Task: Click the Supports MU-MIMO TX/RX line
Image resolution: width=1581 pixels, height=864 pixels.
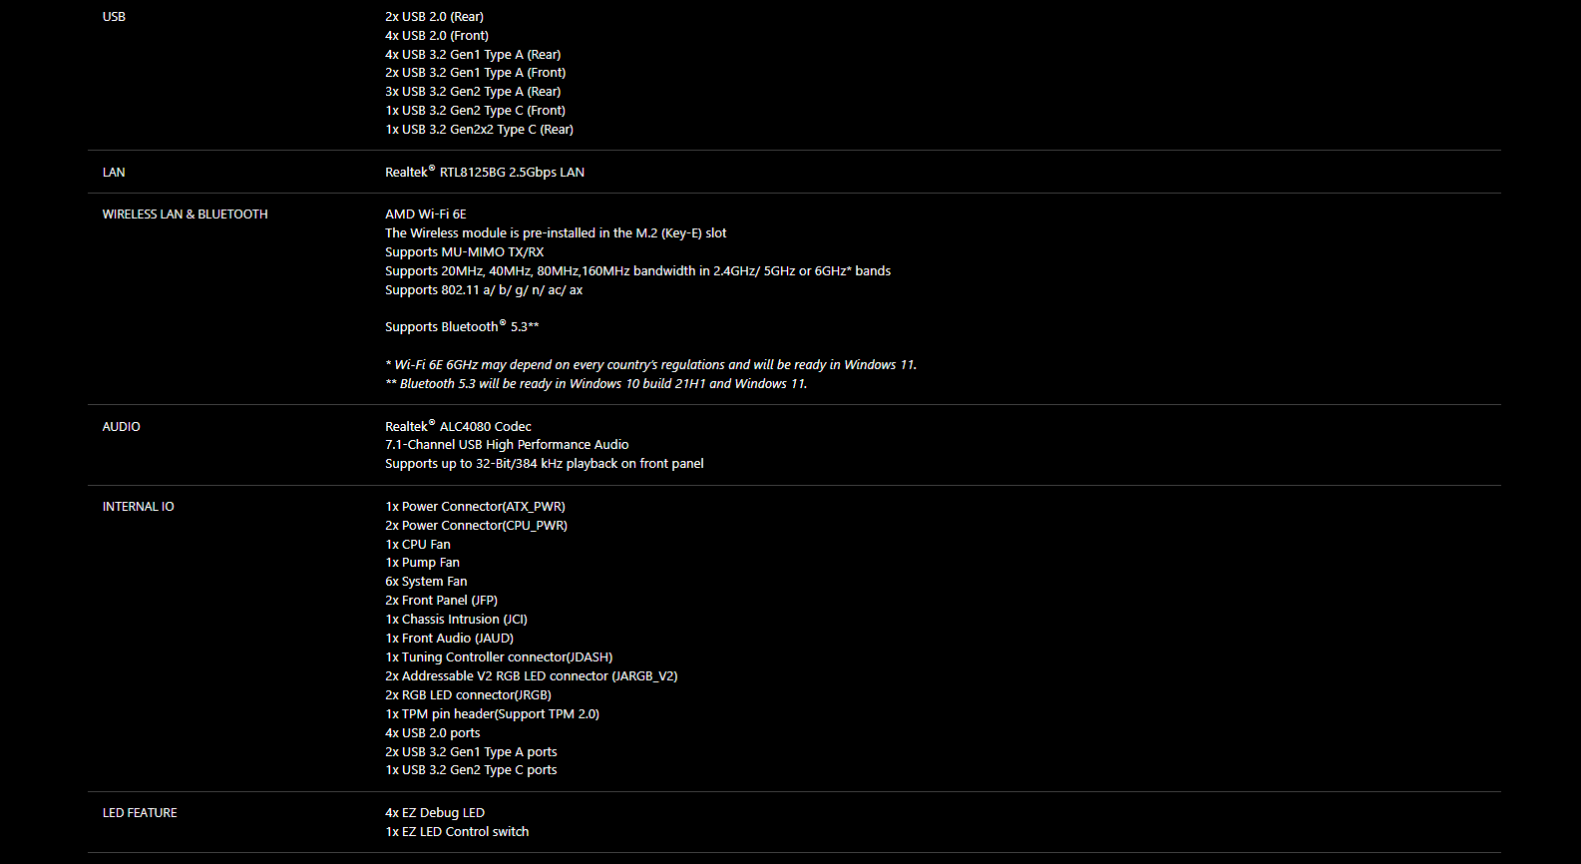Action: pos(465,252)
